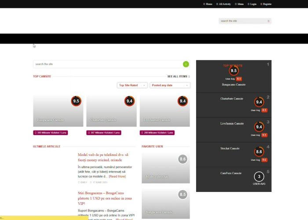
Task: Open the Menu item in top bar
Action: click(x=239, y=4)
